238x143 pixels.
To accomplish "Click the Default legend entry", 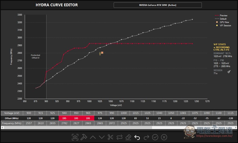I will pos(221,19).
